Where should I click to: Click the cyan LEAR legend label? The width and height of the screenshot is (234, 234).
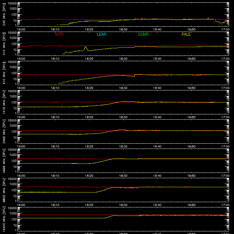click(101, 34)
